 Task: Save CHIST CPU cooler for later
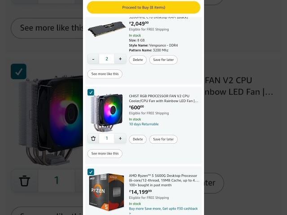pyautogui.click(x=163, y=139)
